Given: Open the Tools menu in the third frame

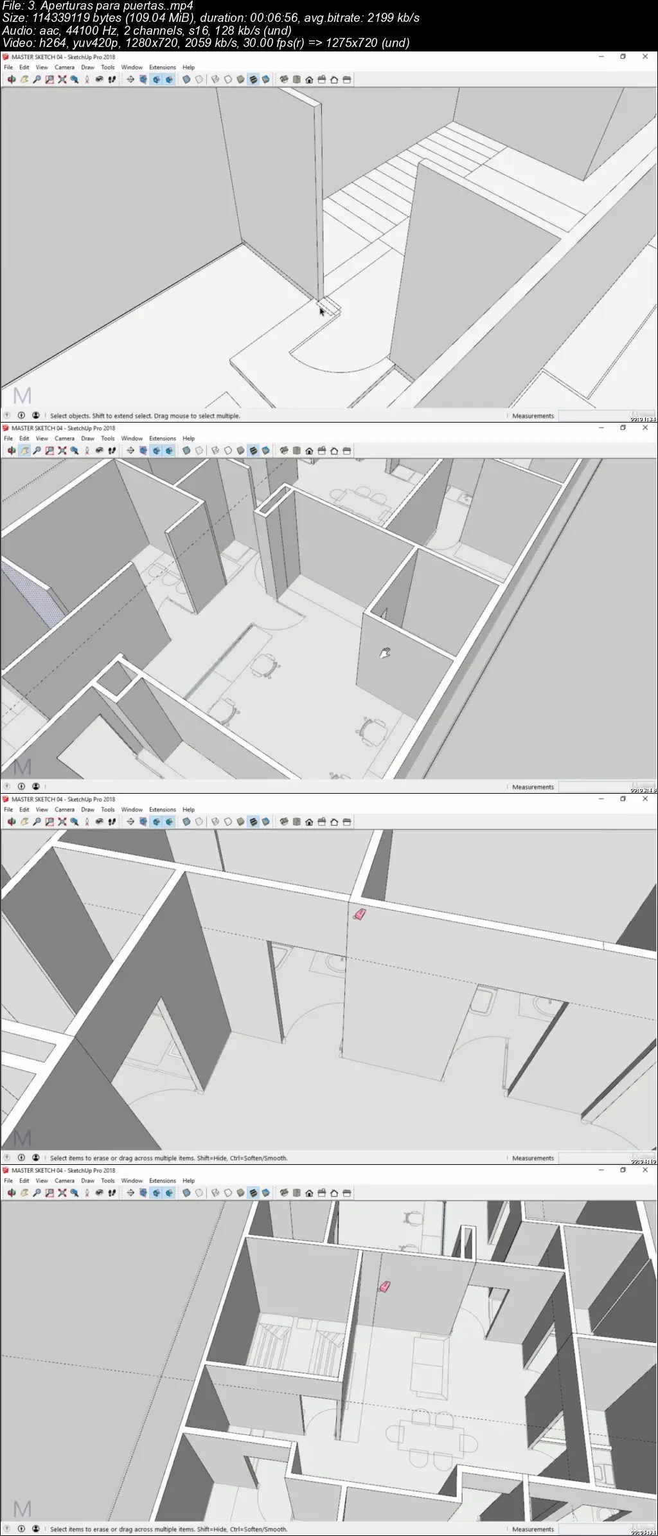Looking at the screenshot, I should point(108,809).
